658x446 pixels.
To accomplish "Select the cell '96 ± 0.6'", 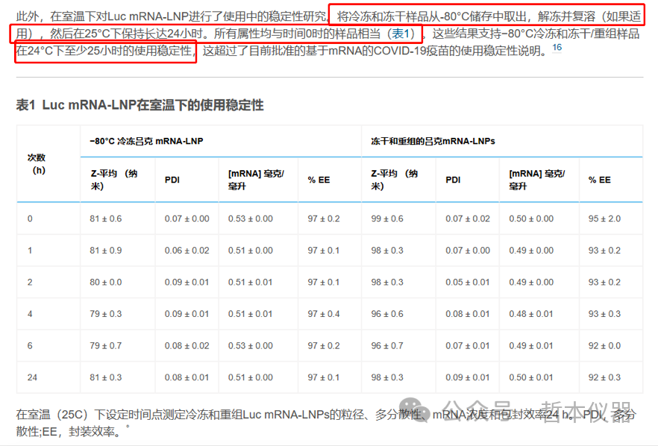I will pyautogui.click(x=387, y=314).
